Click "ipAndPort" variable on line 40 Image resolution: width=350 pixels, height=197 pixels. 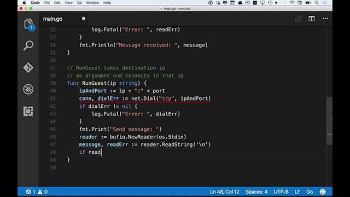[x=93, y=91]
